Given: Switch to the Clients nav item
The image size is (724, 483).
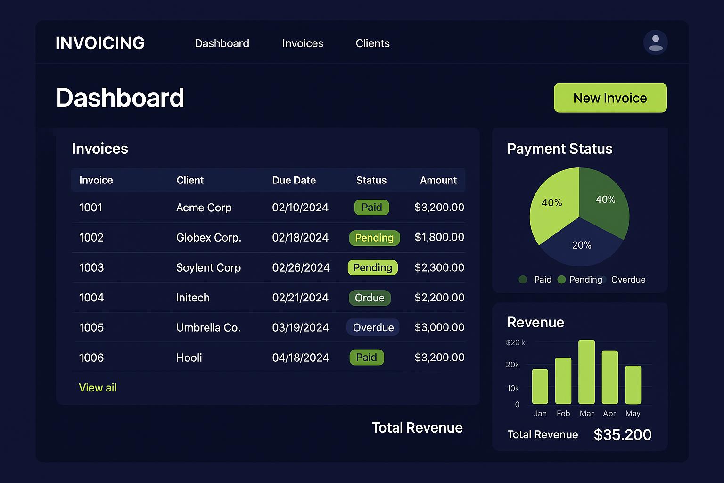Looking at the screenshot, I should [x=372, y=43].
